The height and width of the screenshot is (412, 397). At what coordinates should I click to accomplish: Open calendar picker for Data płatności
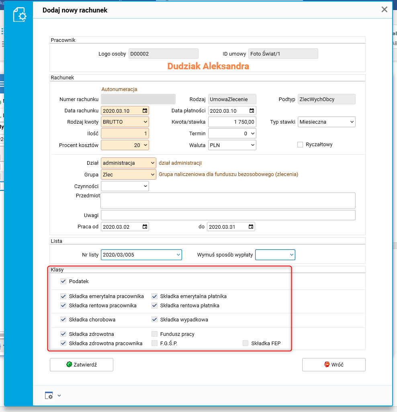tap(252, 111)
